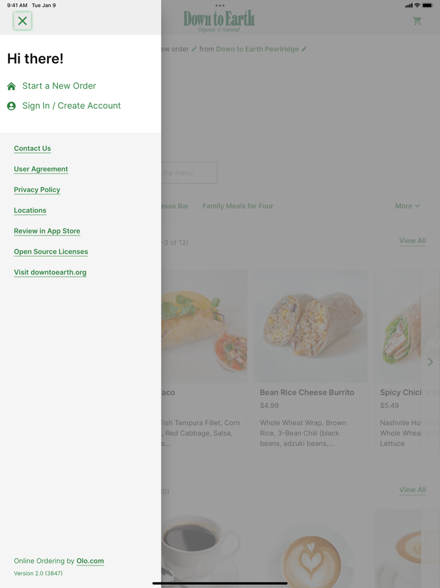Click the Down to Earth logo
440x588 pixels.
tap(219, 21)
